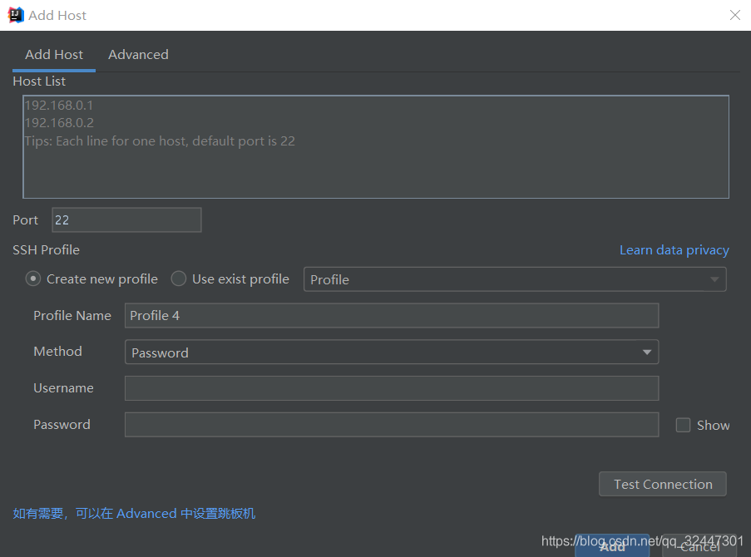Open the Advanced tab

pos(138,55)
